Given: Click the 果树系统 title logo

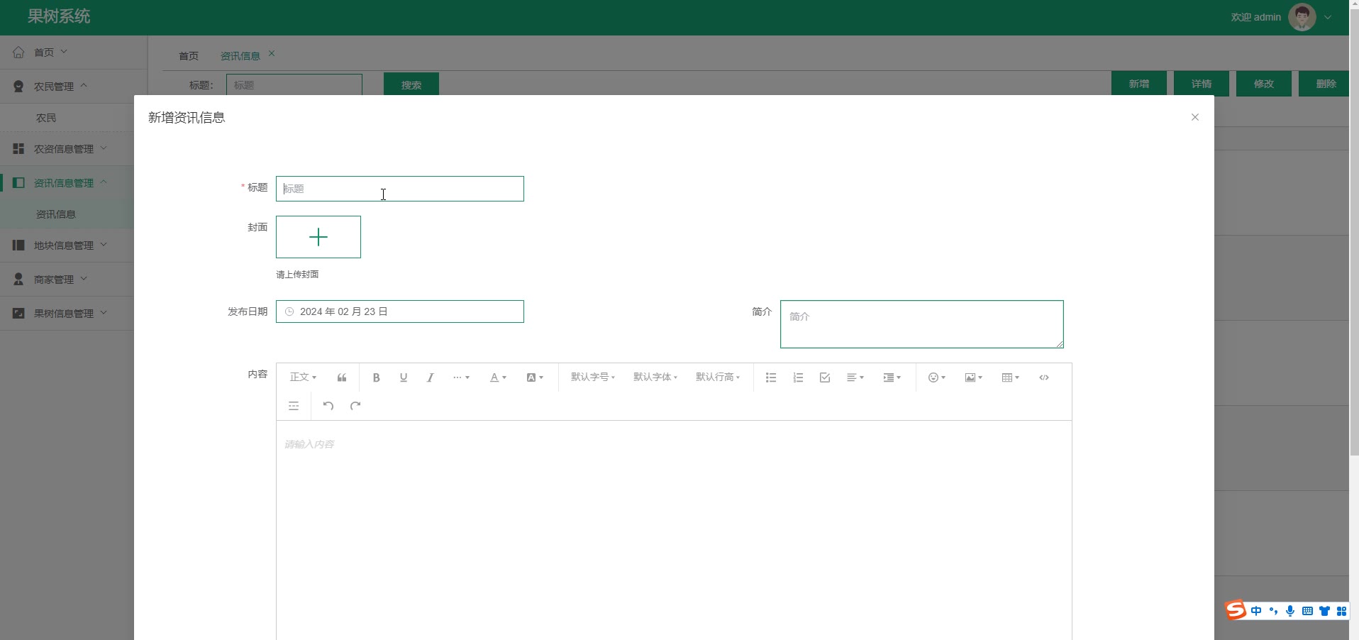Looking at the screenshot, I should pyautogui.click(x=59, y=16).
